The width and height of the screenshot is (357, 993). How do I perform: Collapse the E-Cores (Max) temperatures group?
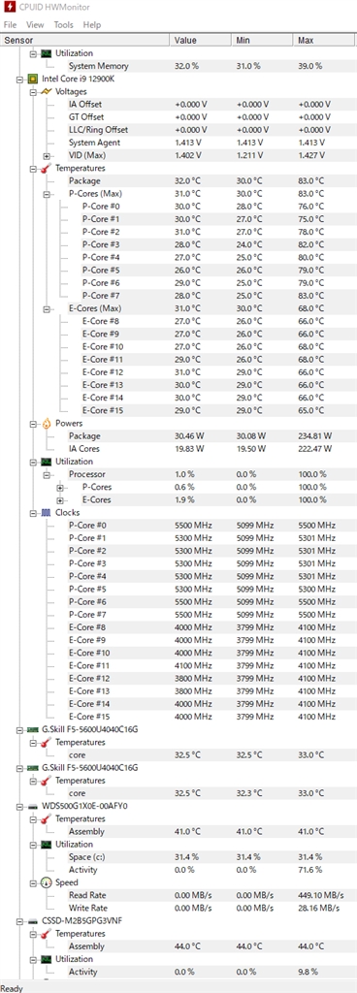point(47,308)
